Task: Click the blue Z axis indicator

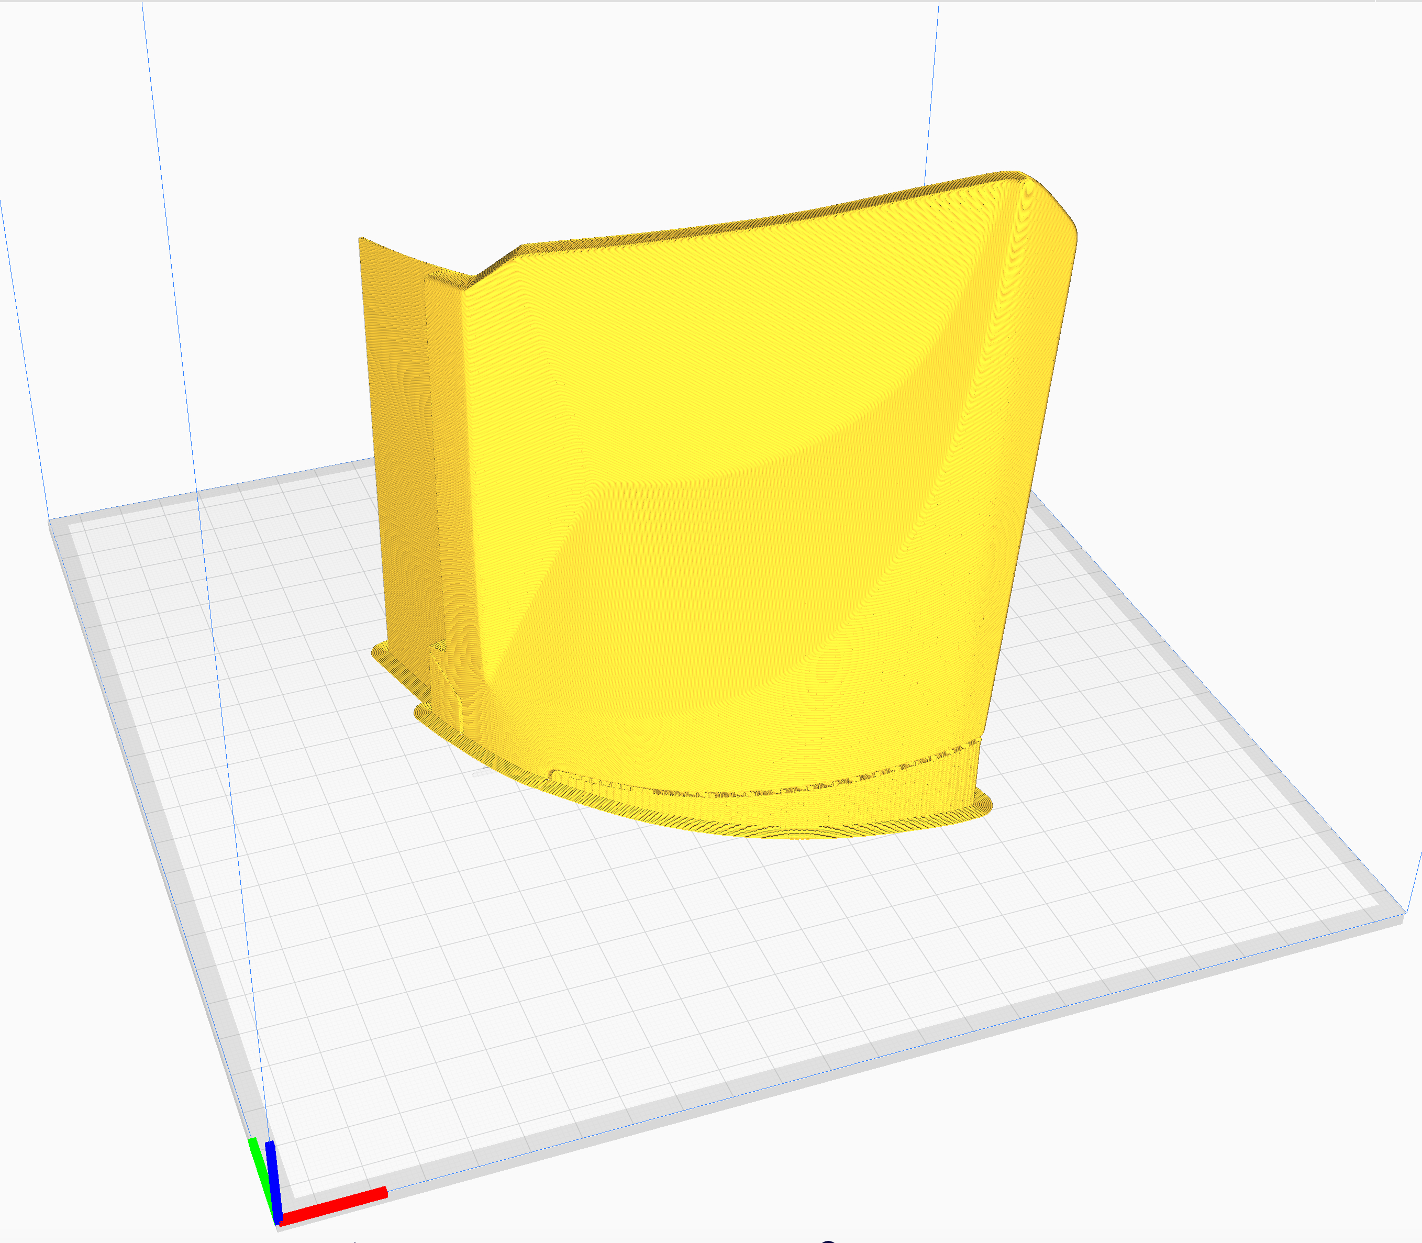Action: [273, 1181]
